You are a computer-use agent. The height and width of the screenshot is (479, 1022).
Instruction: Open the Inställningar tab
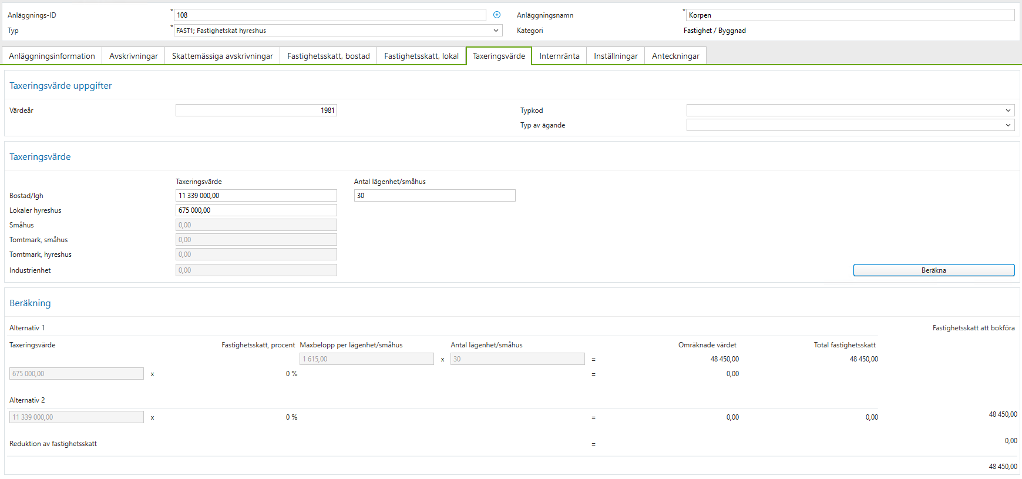616,56
